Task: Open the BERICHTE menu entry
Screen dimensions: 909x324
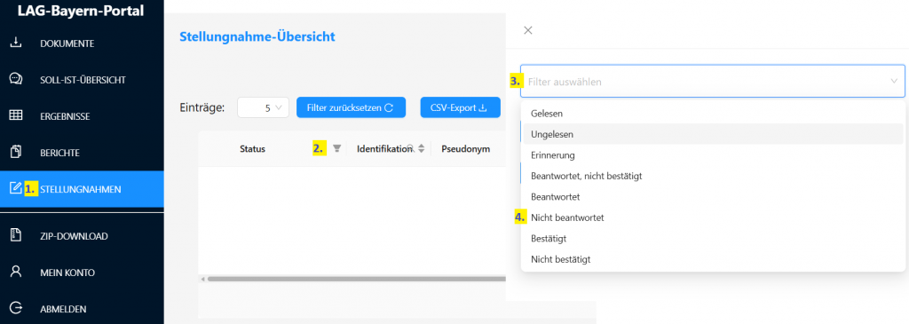Action: point(59,153)
